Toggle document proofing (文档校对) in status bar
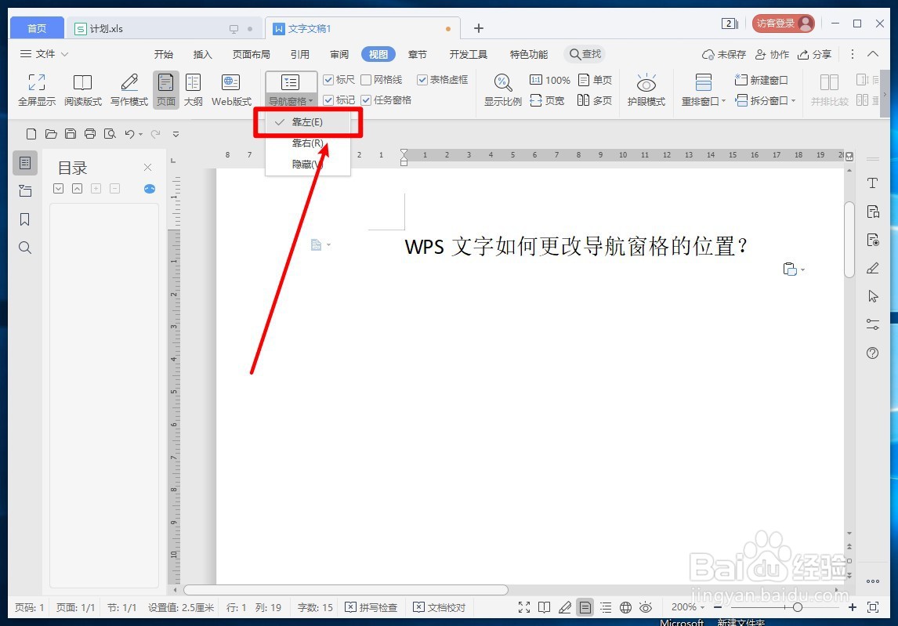 click(440, 608)
